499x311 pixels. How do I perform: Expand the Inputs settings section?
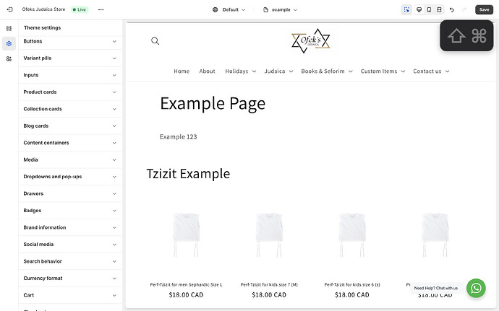coord(70,75)
